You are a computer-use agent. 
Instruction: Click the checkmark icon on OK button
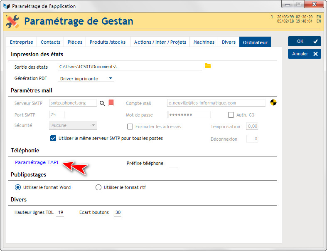(x=315, y=41)
